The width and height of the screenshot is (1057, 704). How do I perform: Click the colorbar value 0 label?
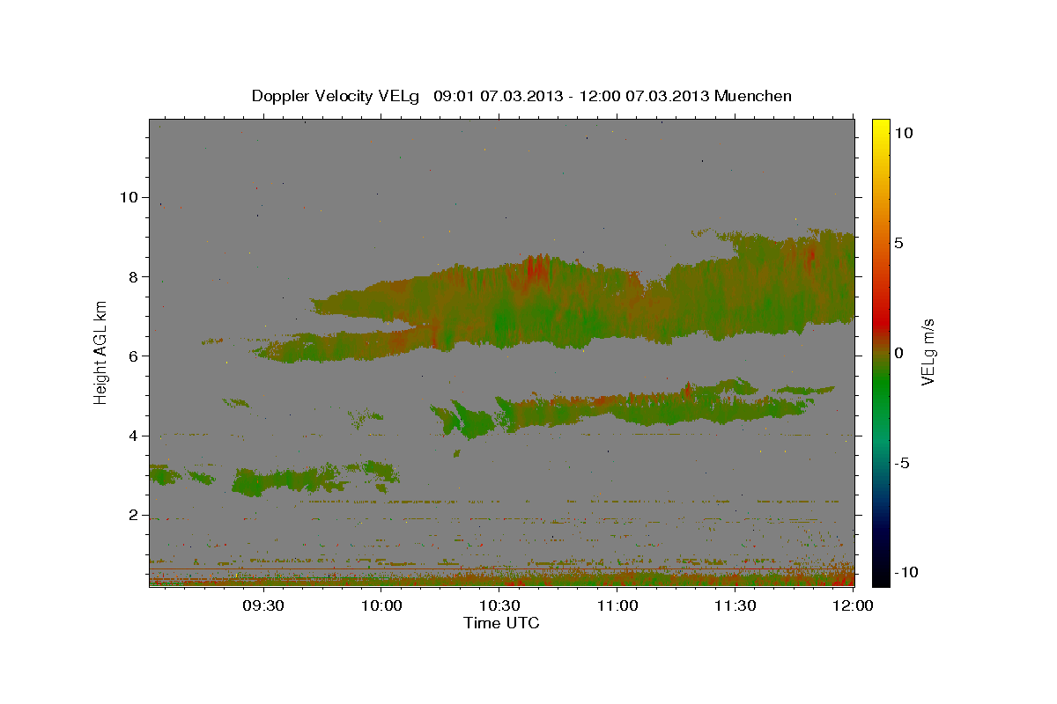[898, 353]
